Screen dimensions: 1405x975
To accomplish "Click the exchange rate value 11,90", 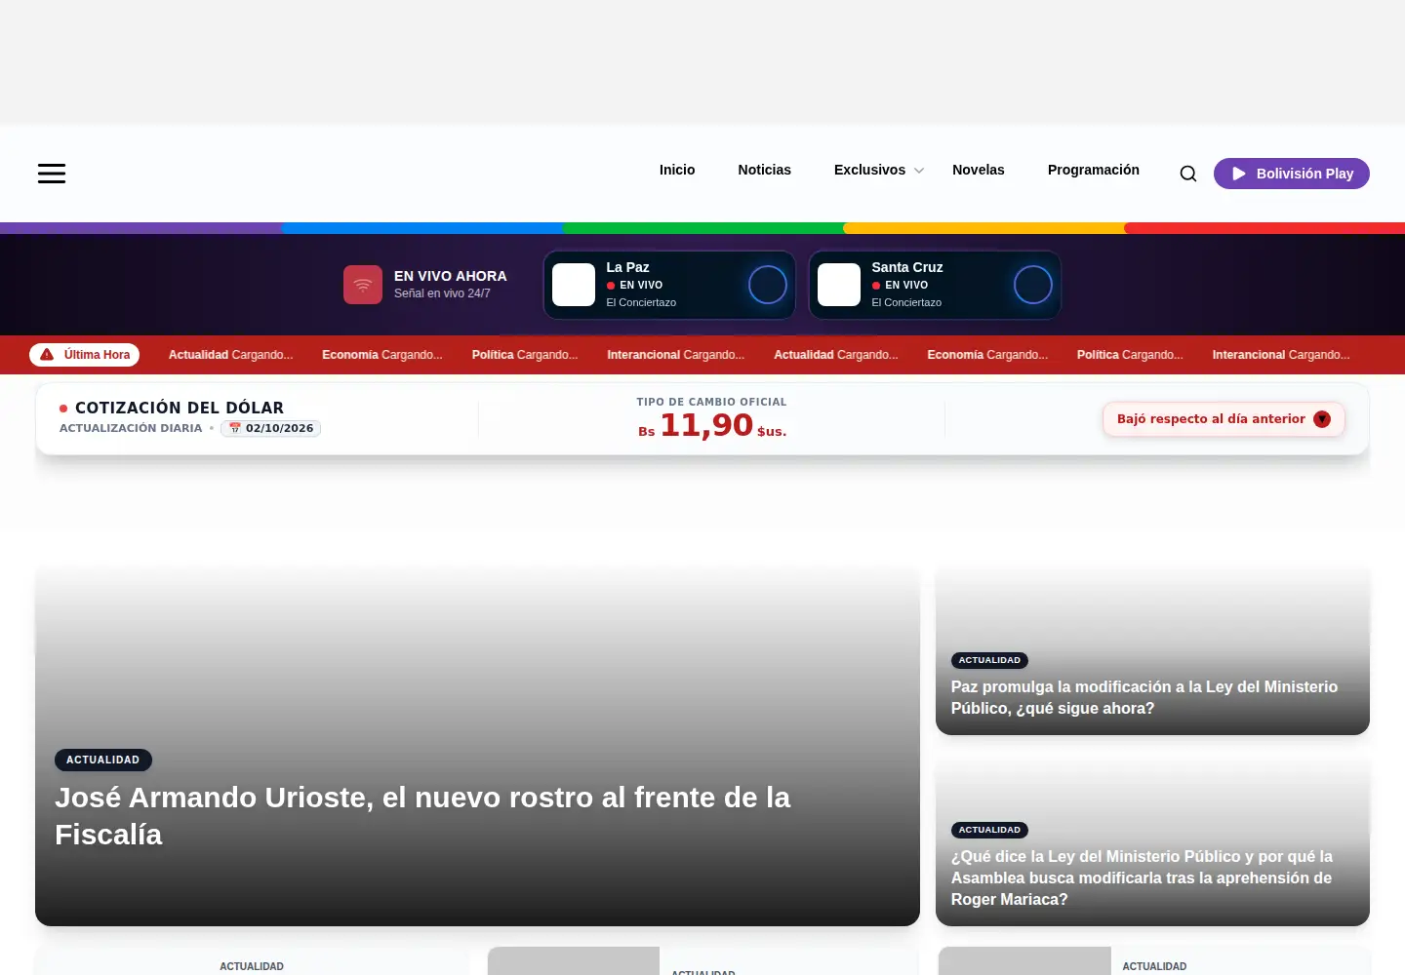I will (706, 425).
